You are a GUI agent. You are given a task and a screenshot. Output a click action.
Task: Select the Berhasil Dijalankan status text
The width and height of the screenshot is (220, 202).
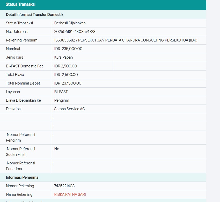[x=70, y=23]
